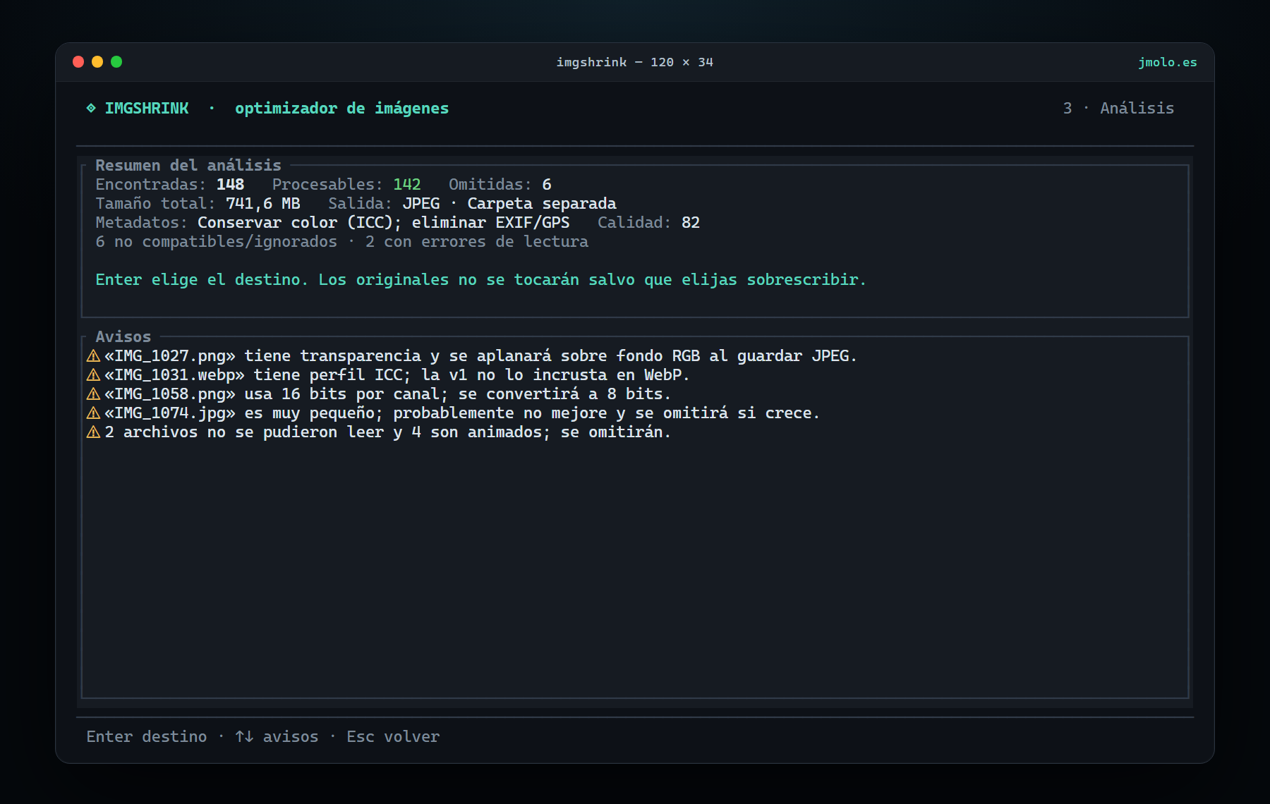Maximize the window with green button
The width and height of the screenshot is (1270, 804).
(116, 62)
